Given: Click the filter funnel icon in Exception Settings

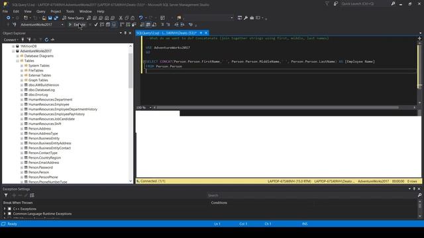Looking at the screenshot, I should point(6,196).
